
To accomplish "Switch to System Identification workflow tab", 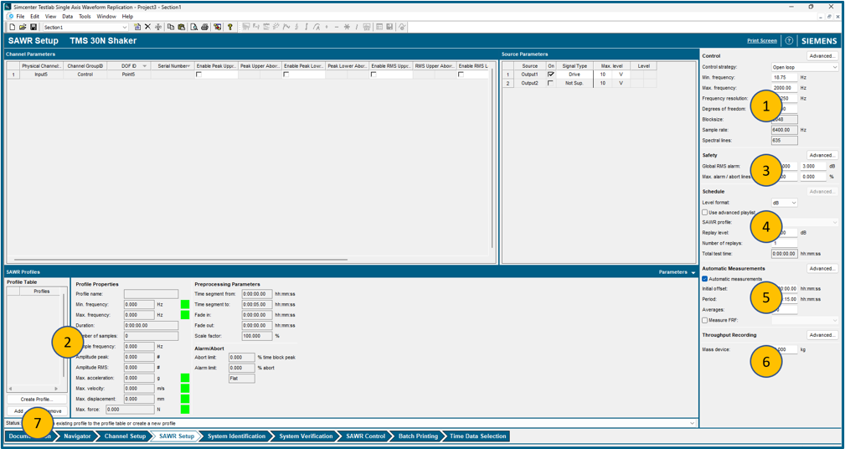I will pos(237,436).
